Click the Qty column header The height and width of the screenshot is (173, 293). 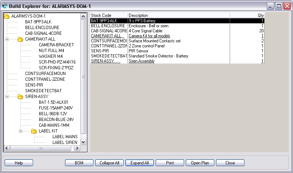[247, 15]
